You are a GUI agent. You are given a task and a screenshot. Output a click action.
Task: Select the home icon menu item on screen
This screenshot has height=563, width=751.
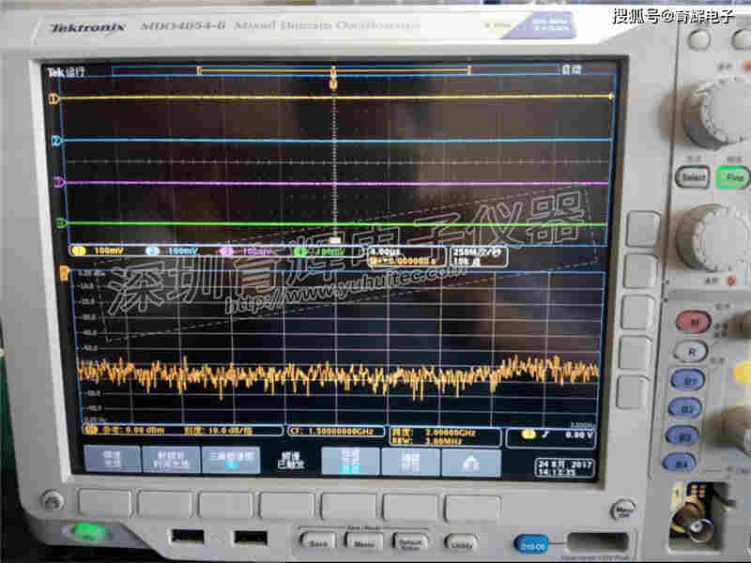[471, 462]
